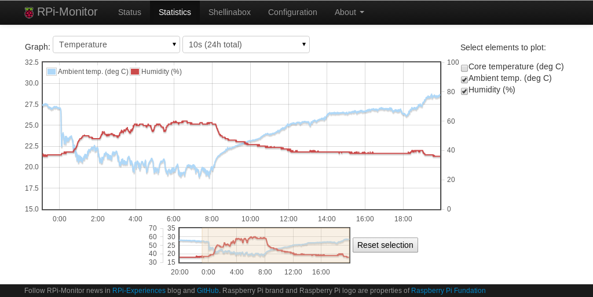Open the Temperature graph dropdown

point(116,44)
